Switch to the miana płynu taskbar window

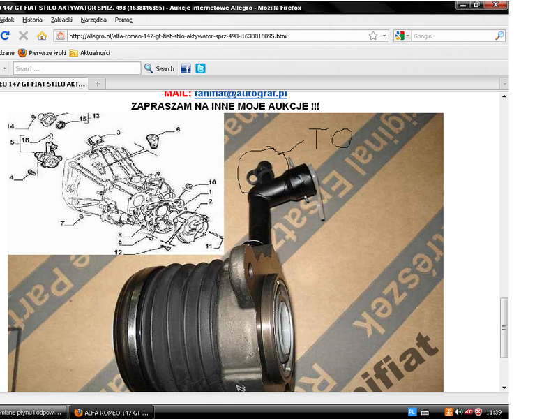(33, 413)
